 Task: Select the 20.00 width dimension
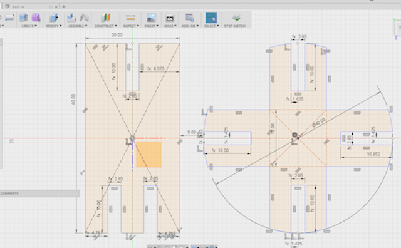117,35
